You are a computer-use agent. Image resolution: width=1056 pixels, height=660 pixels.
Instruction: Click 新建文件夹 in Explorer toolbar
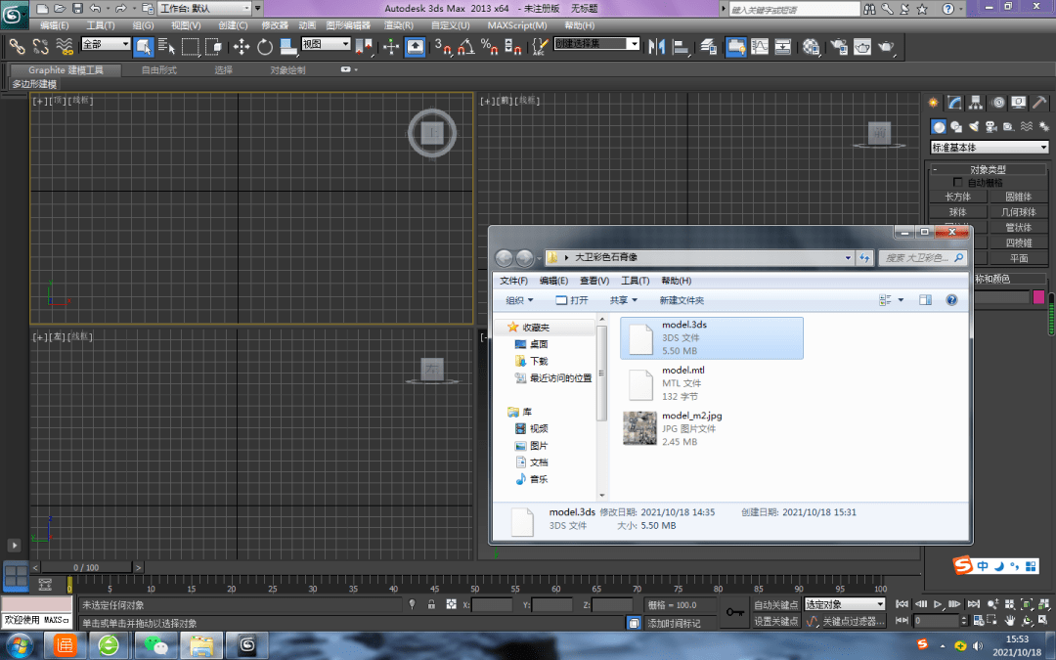[x=682, y=300]
